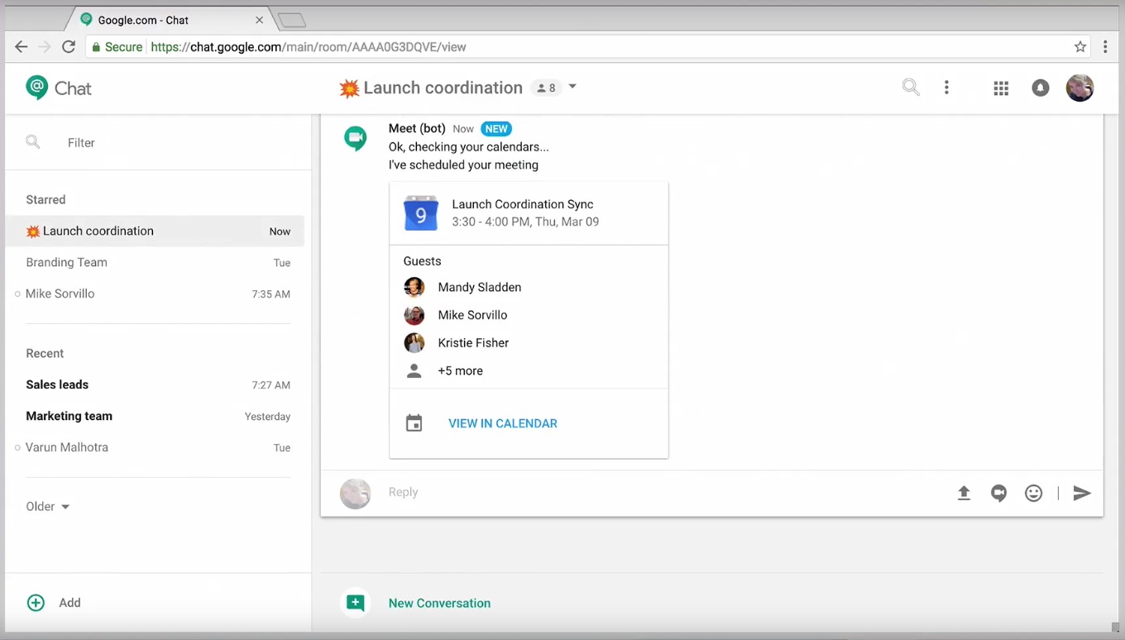Screen dimensions: 1125x640
Task: Click the notifications bell icon
Action: (x=1041, y=88)
